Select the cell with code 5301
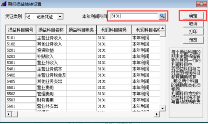The image size is (208, 124). tap(21, 63)
